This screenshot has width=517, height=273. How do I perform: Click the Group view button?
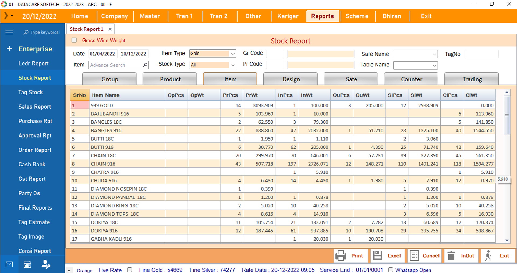[x=109, y=79]
